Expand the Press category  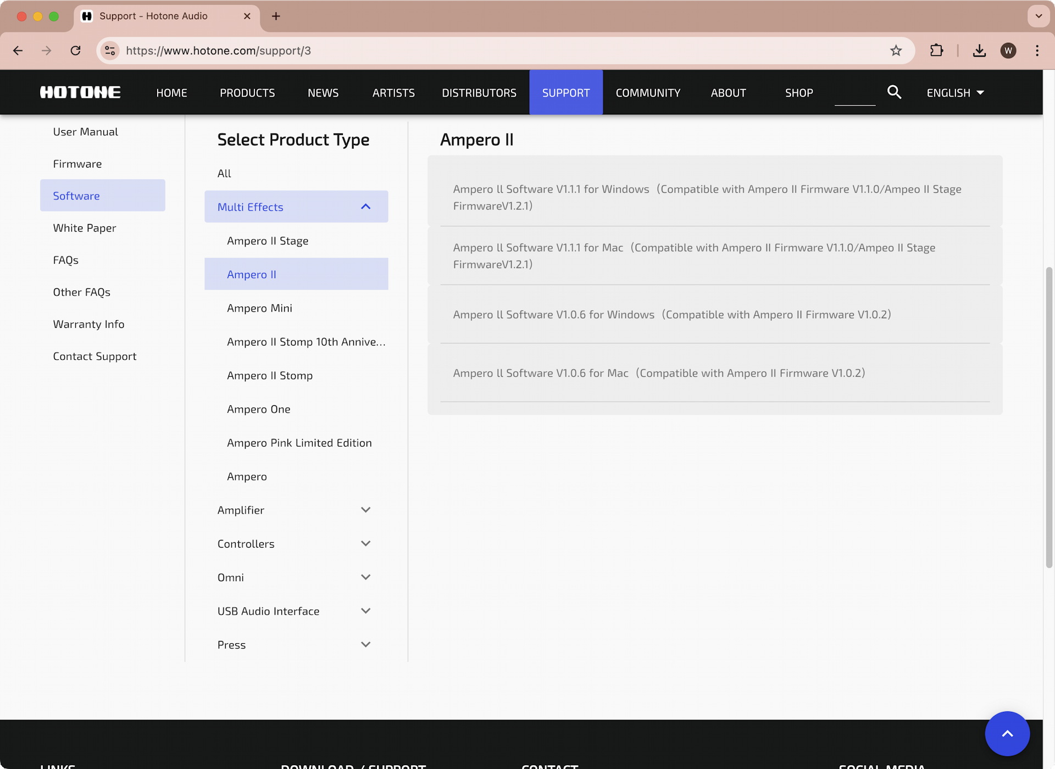296,644
